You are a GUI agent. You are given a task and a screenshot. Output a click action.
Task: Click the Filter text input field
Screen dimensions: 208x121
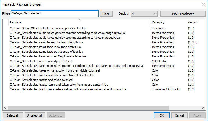(x=54, y=14)
